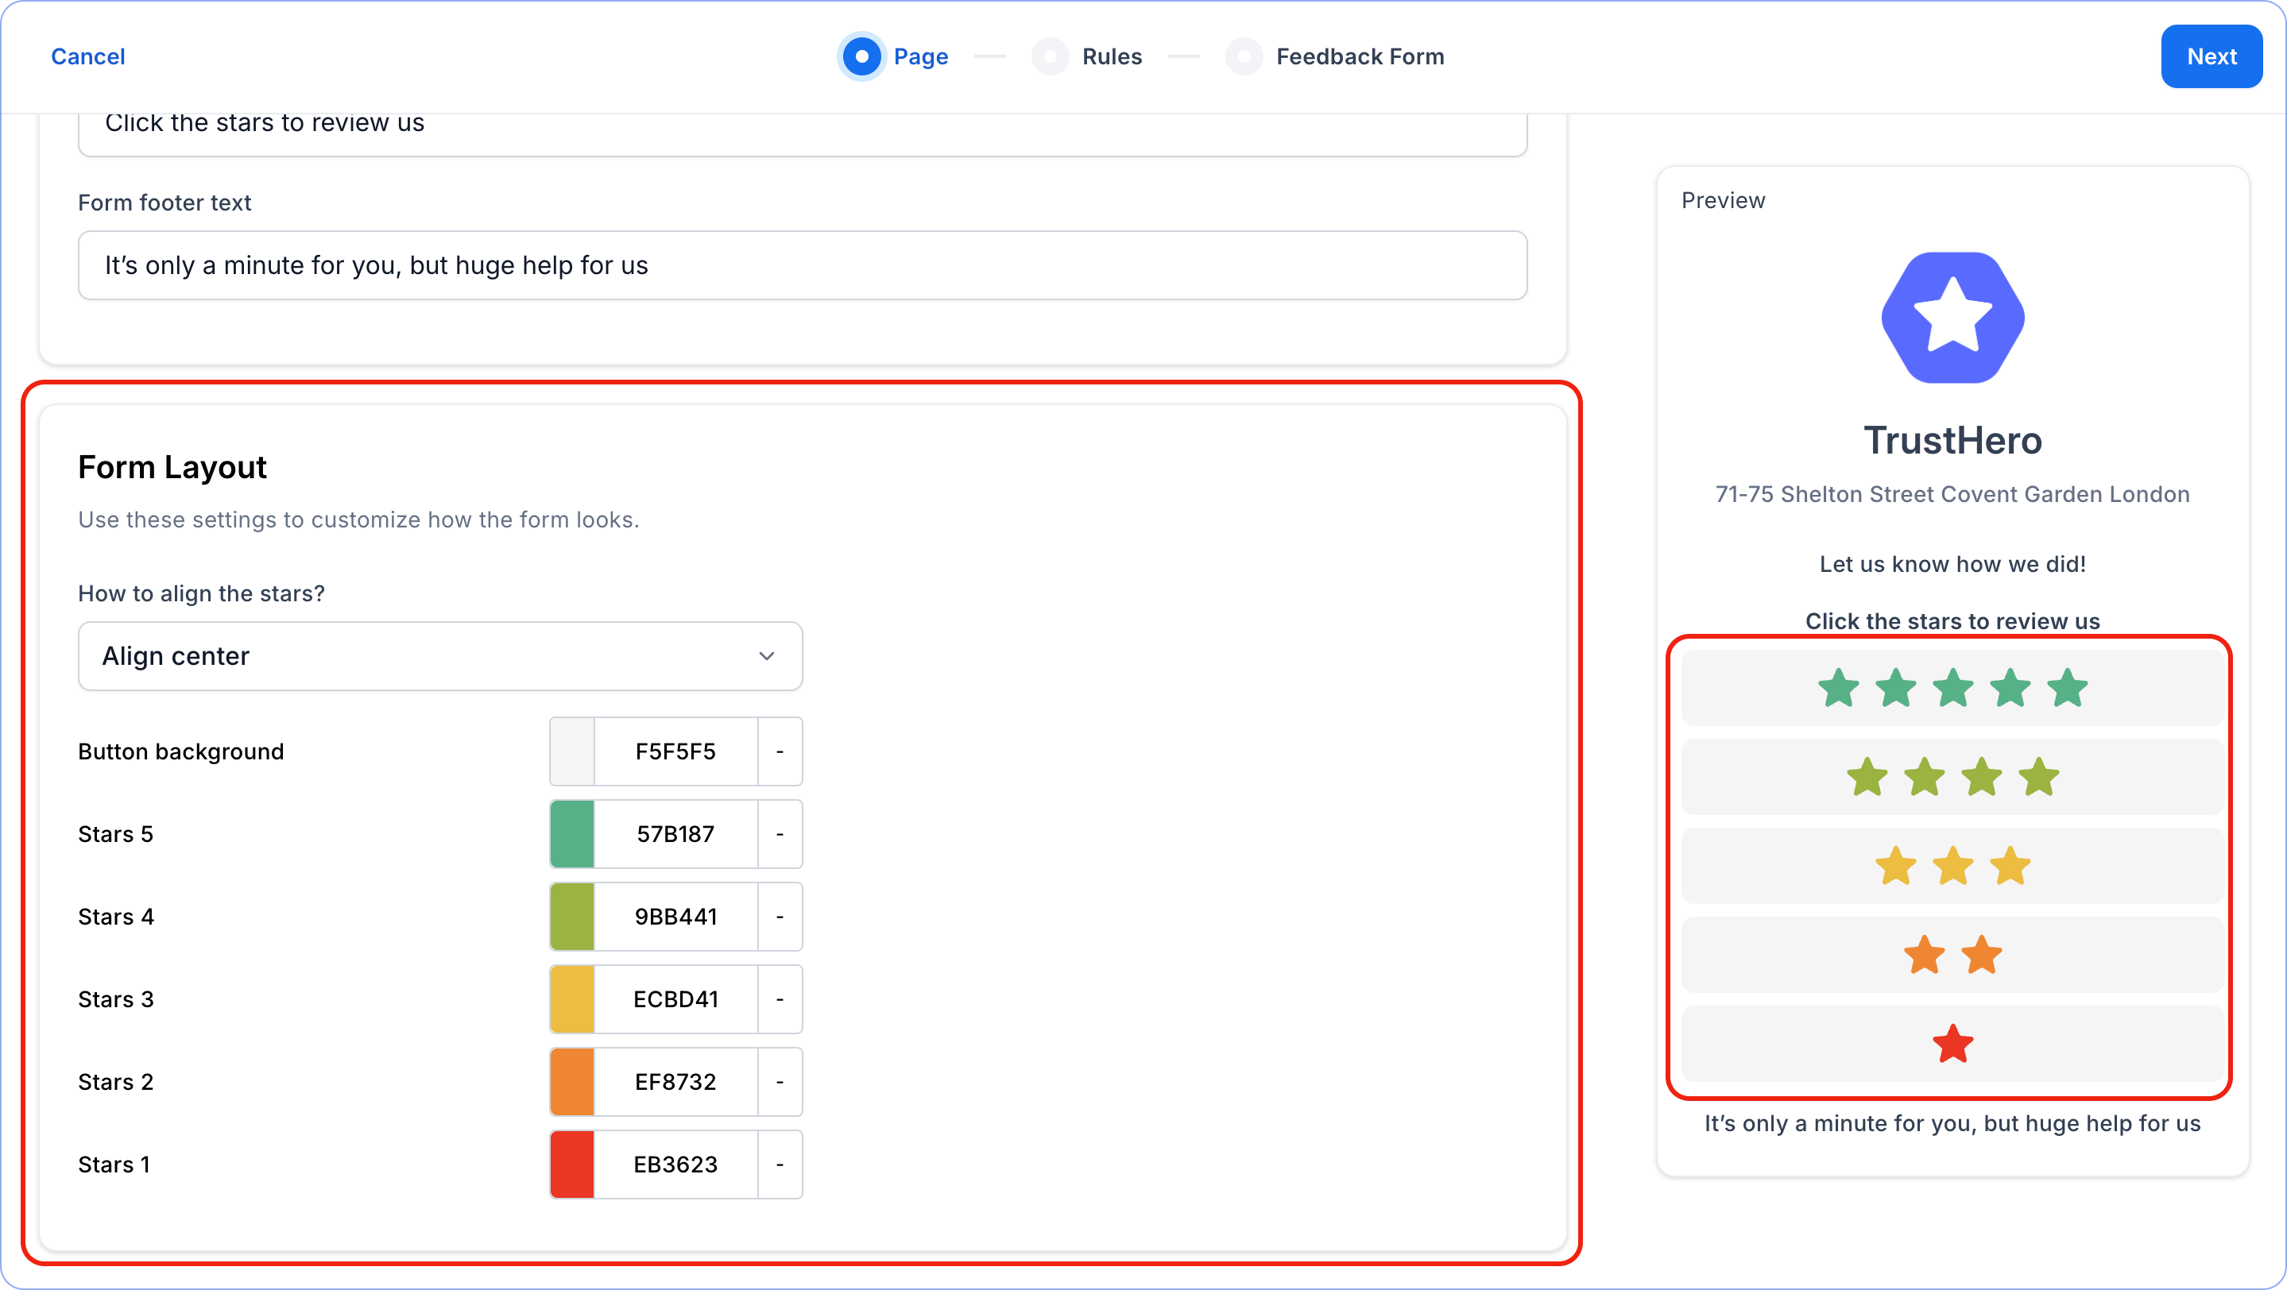Choose the four-star rating row in preview
Screen dimensions: 2287x1290
pyautogui.click(x=1952, y=777)
